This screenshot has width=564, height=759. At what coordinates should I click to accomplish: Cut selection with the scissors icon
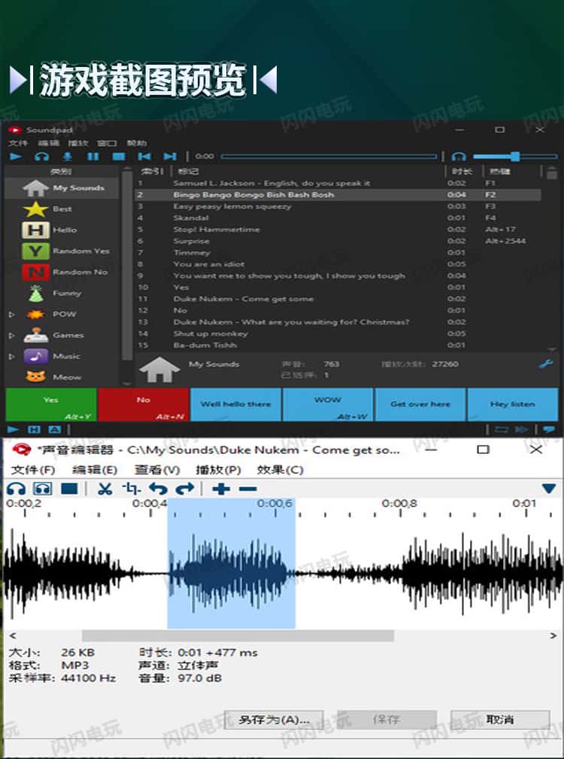tap(105, 489)
